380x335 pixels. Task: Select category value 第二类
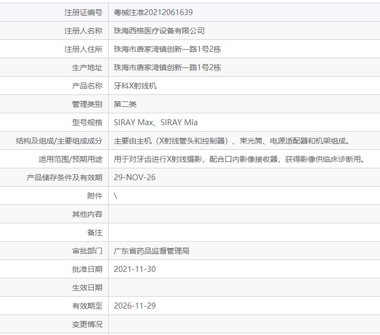point(125,104)
